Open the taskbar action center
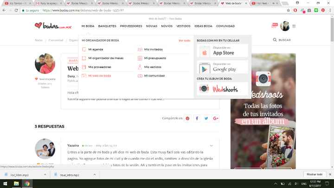 tap(327, 183)
